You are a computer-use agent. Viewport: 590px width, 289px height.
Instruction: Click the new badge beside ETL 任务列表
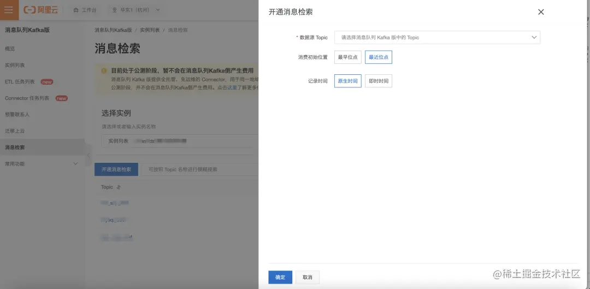[47, 81]
